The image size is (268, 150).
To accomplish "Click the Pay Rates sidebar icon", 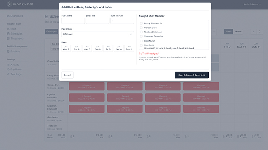I will [x=8, y=70].
